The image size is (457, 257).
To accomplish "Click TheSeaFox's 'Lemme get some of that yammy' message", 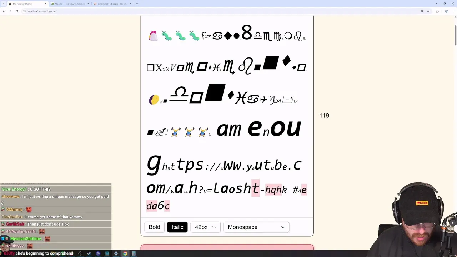I will (x=54, y=217).
